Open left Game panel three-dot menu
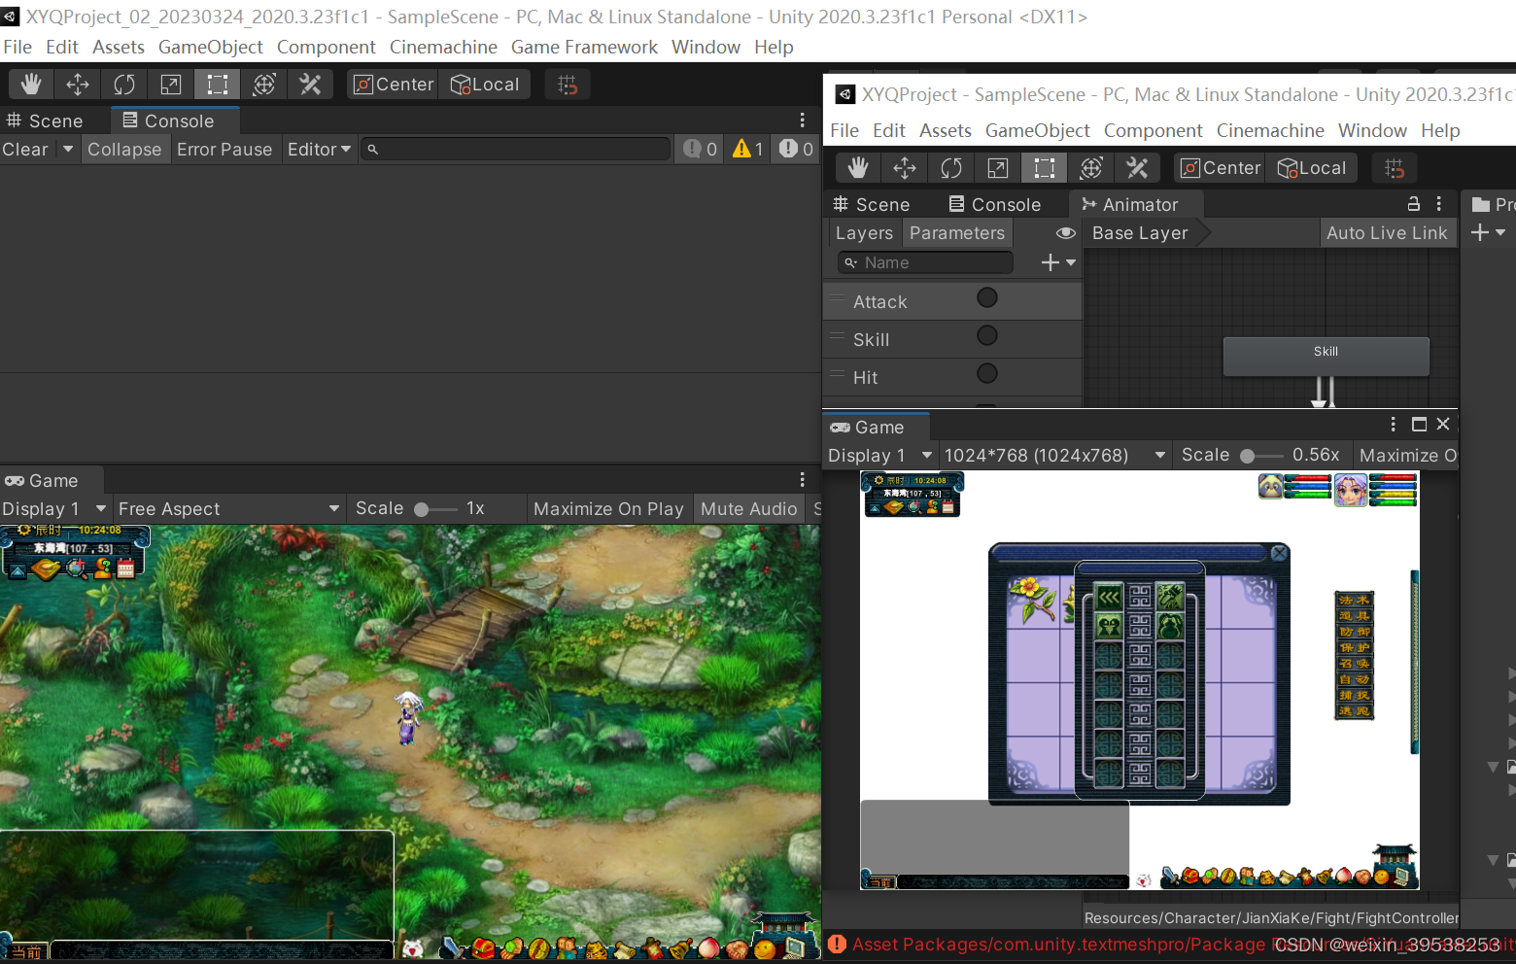The height and width of the screenshot is (964, 1516). 802,479
